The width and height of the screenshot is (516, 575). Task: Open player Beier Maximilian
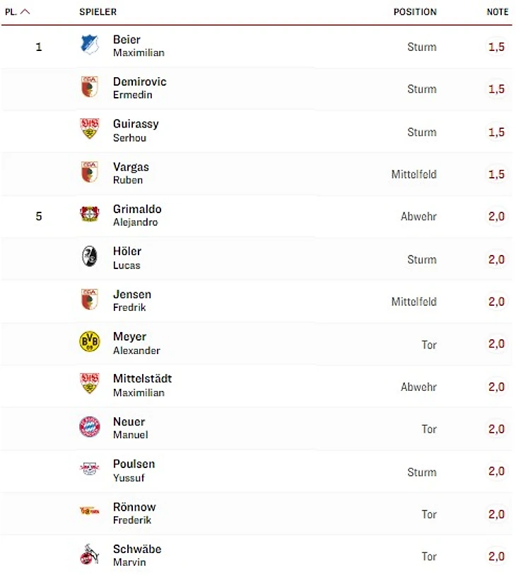click(x=139, y=46)
